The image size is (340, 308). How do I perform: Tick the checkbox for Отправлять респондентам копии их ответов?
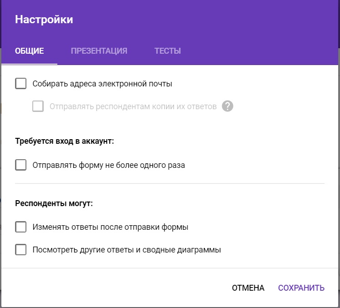(x=38, y=106)
